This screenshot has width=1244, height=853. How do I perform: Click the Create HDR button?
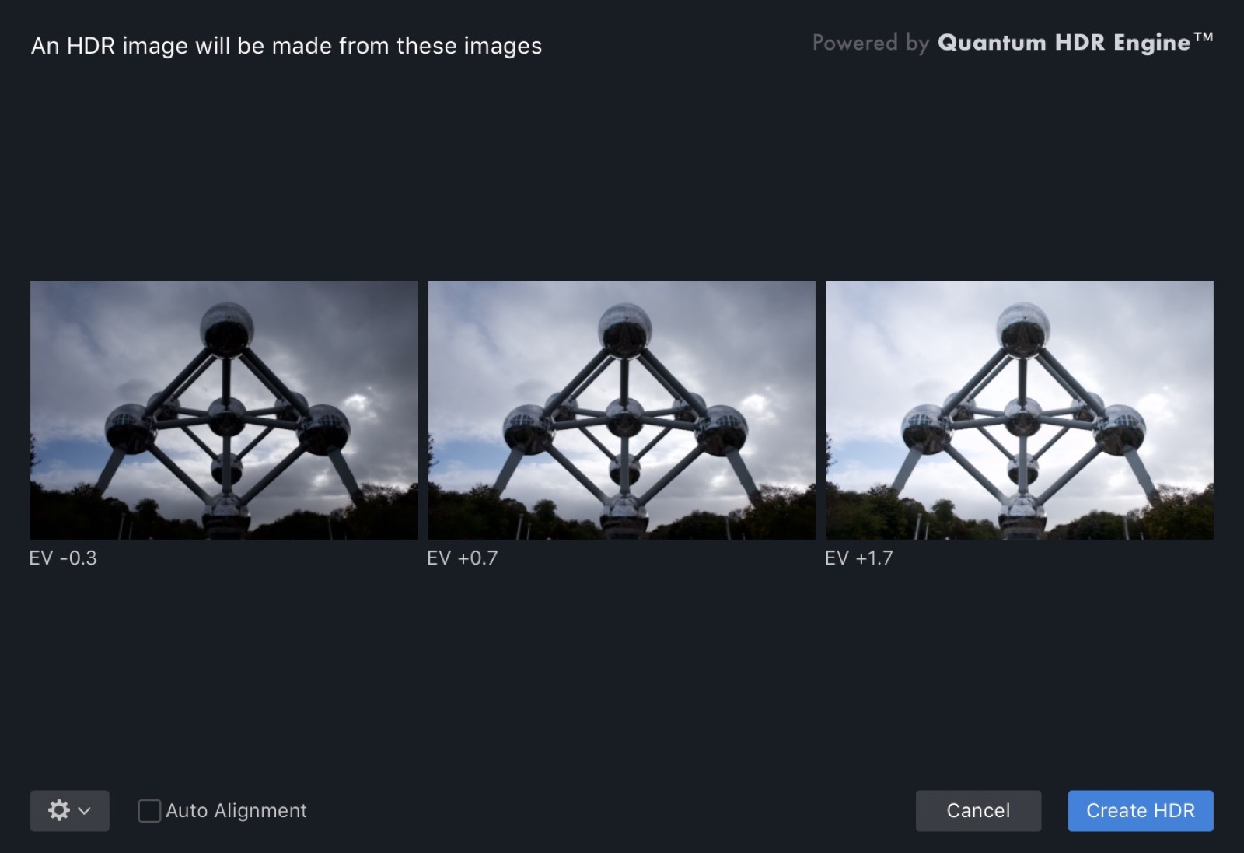[1141, 811]
